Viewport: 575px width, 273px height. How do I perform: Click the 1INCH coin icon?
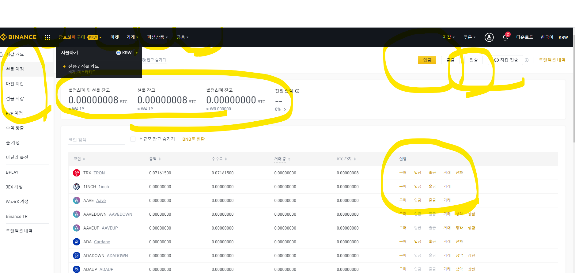pos(77,187)
